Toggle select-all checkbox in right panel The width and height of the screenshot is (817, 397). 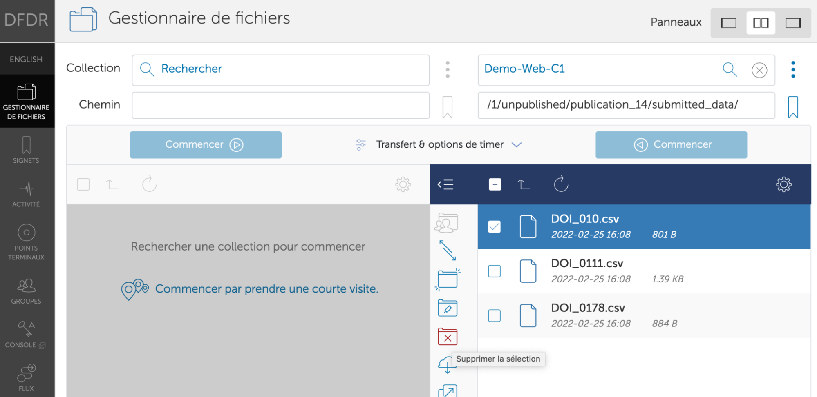coord(495,184)
